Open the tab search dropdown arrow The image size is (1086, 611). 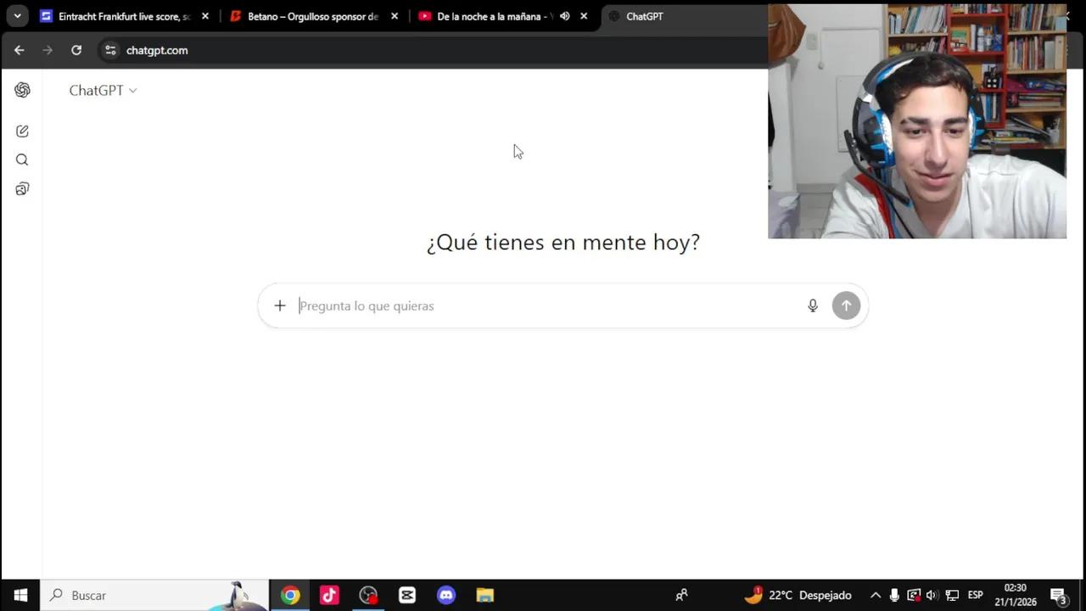coord(17,16)
